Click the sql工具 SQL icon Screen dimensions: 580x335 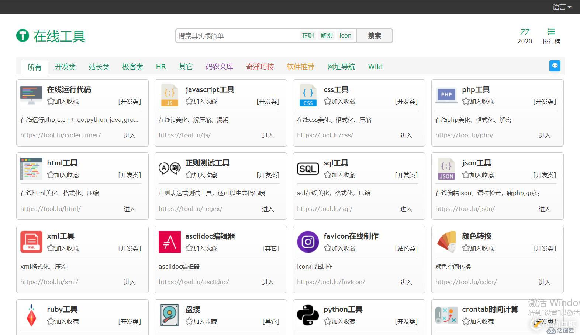pos(308,169)
